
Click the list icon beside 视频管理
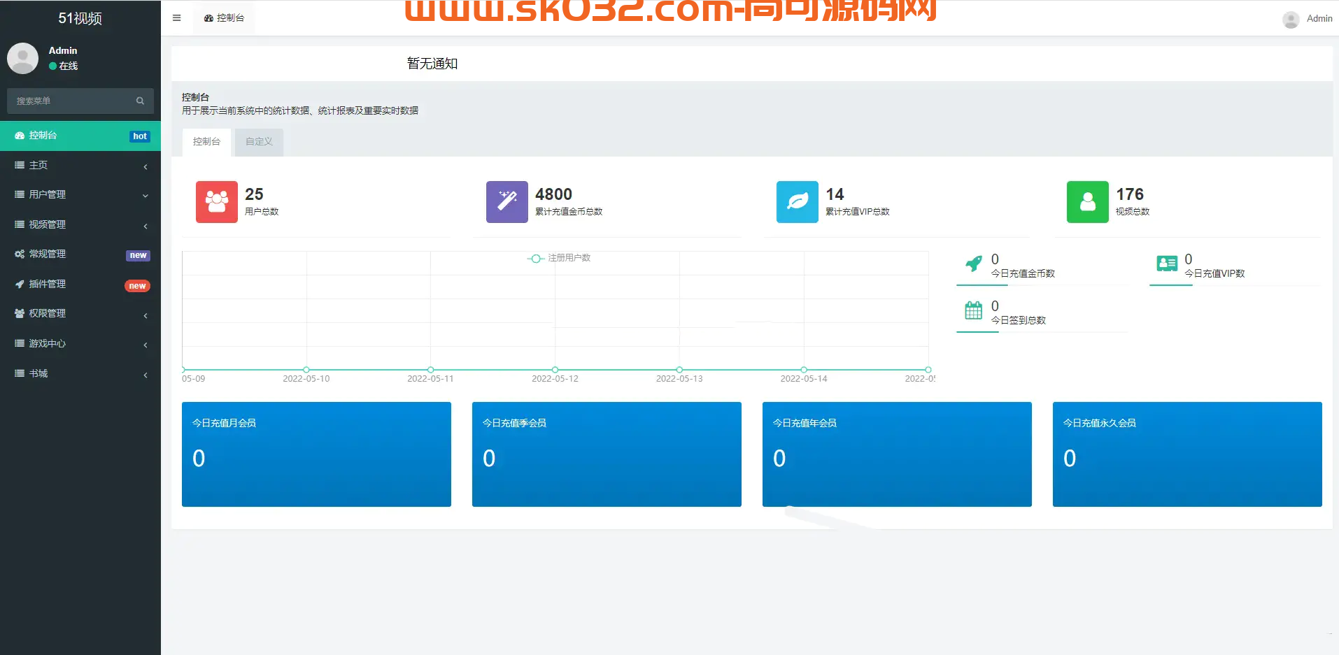point(20,224)
